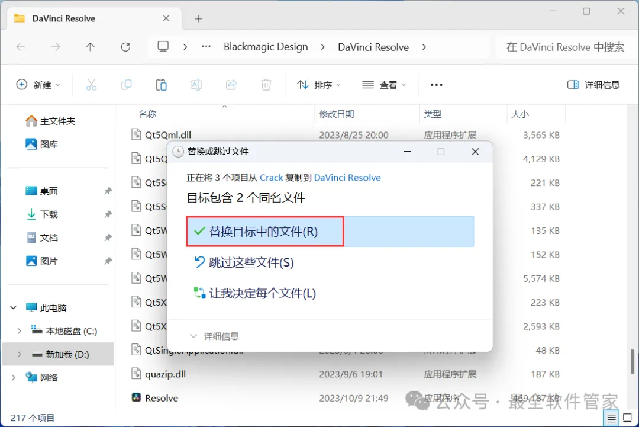Expand the 新加卷 (D:) tree node

click(x=19, y=354)
